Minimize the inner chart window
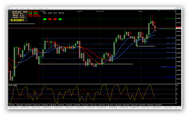 [175, 8]
